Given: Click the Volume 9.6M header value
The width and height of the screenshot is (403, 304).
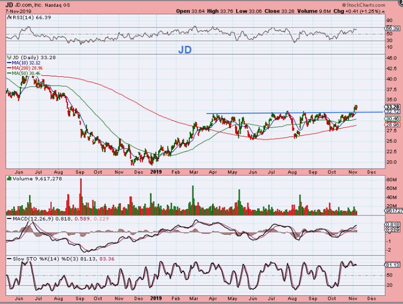Looking at the screenshot, I should (314, 11).
